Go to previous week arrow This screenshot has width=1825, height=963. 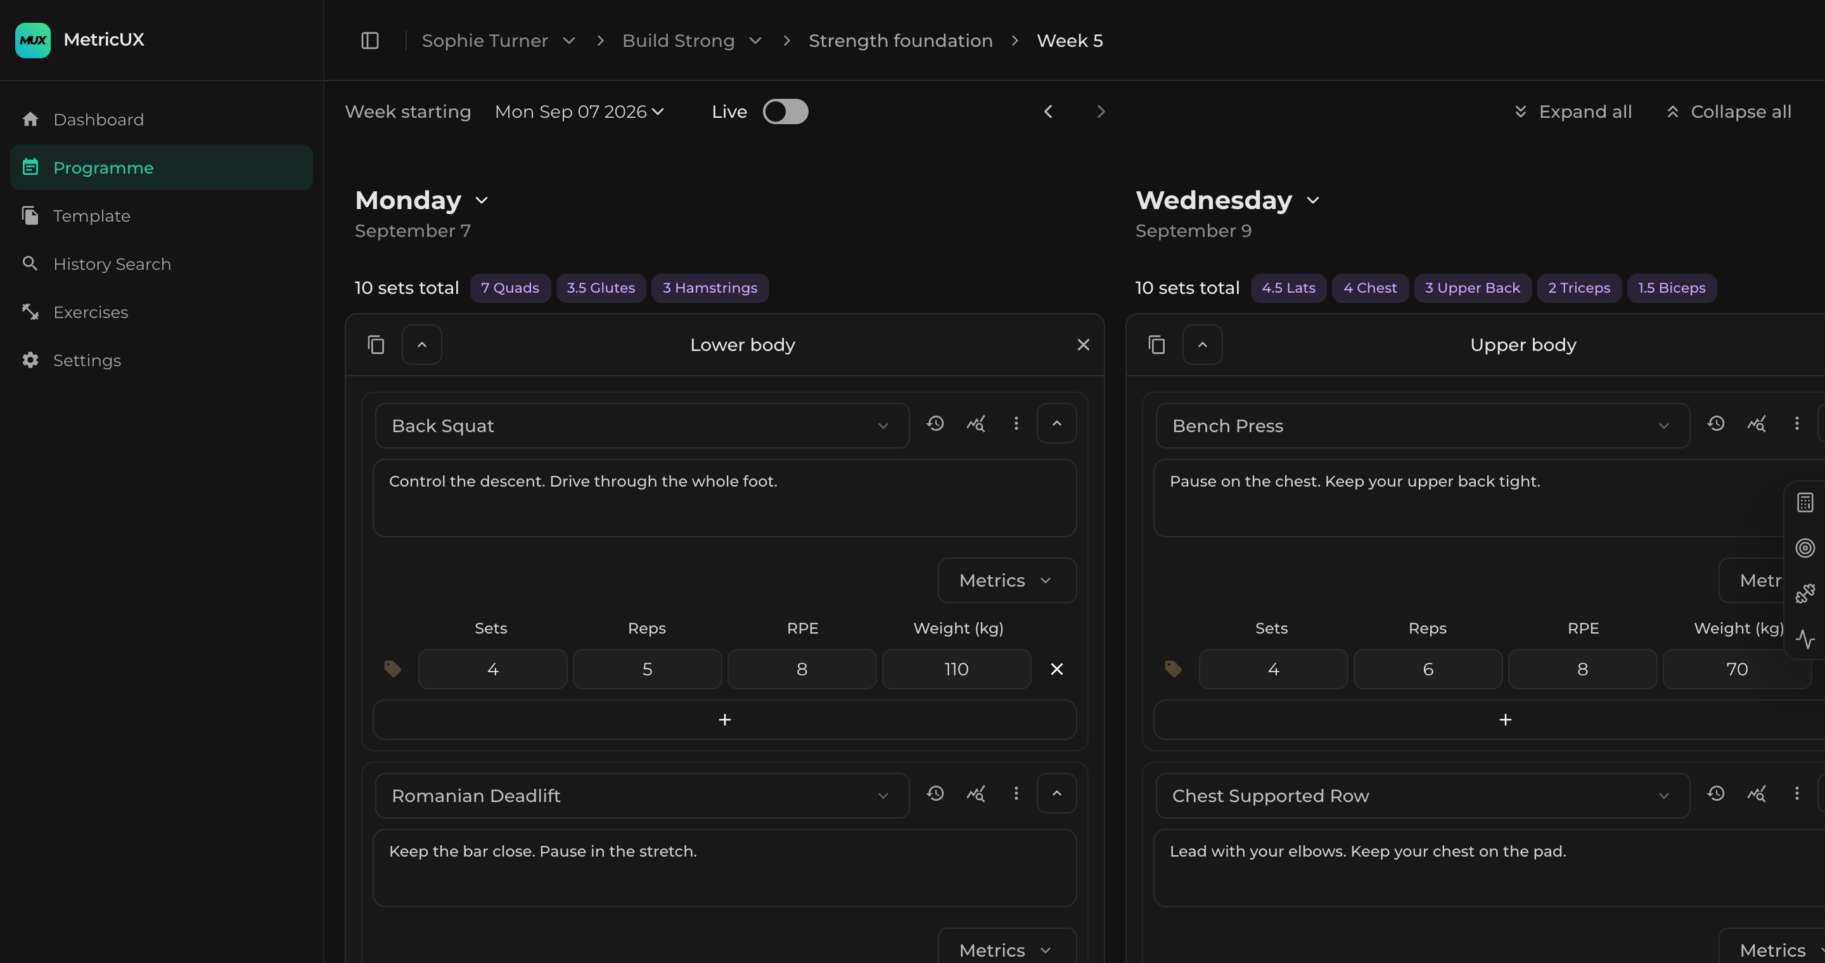[x=1049, y=112]
